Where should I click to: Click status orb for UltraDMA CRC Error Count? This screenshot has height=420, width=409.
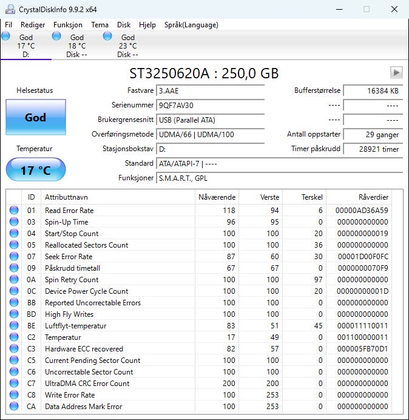click(14, 383)
